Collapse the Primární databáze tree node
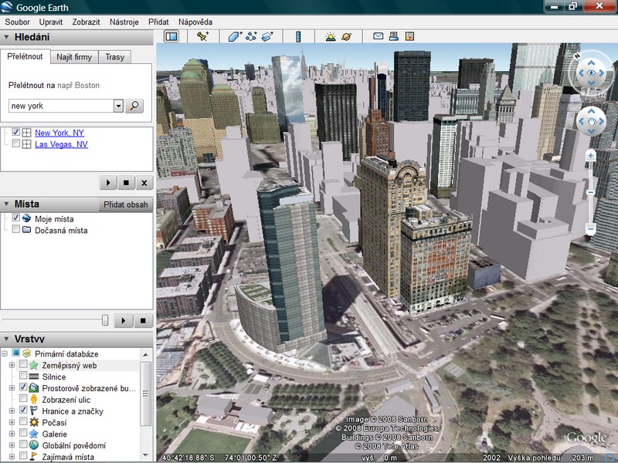The width and height of the screenshot is (618, 463). tap(5, 353)
